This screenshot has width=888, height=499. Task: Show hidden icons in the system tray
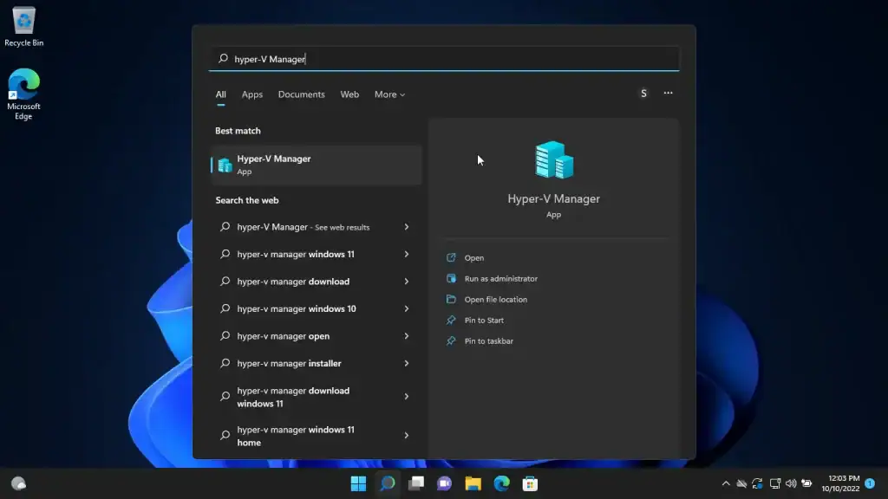tap(726, 483)
